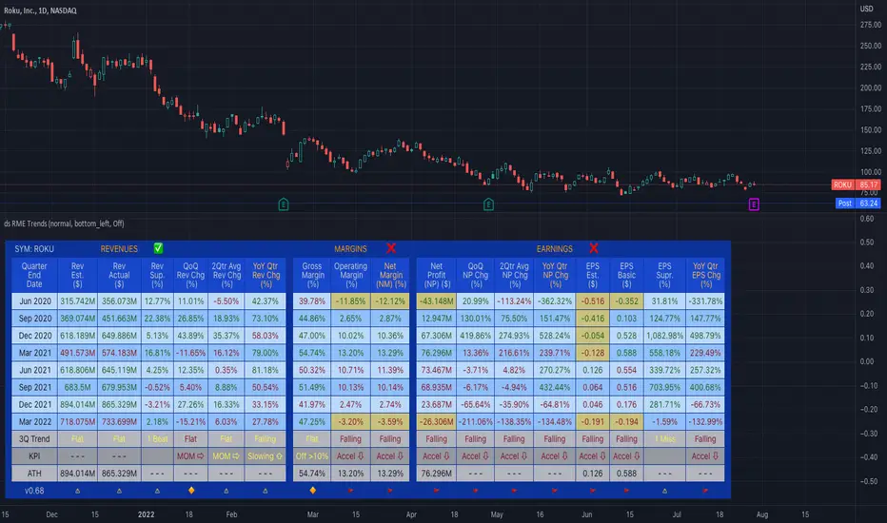Viewport: 887px width, 523px height.
Task: Select the EARNINGS section header
Action: pos(555,248)
